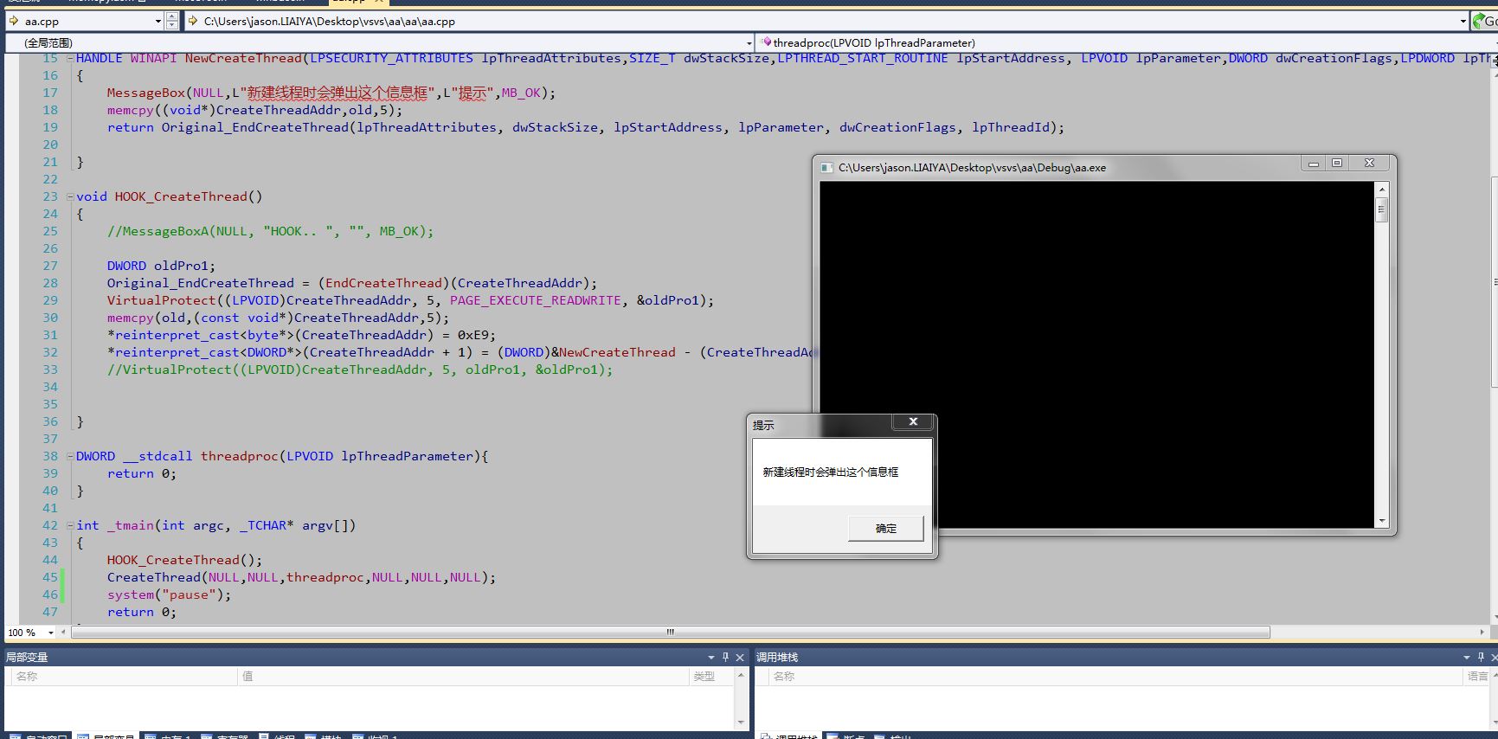Click 局部变量 panel scrollbar up arrow

coord(741,675)
